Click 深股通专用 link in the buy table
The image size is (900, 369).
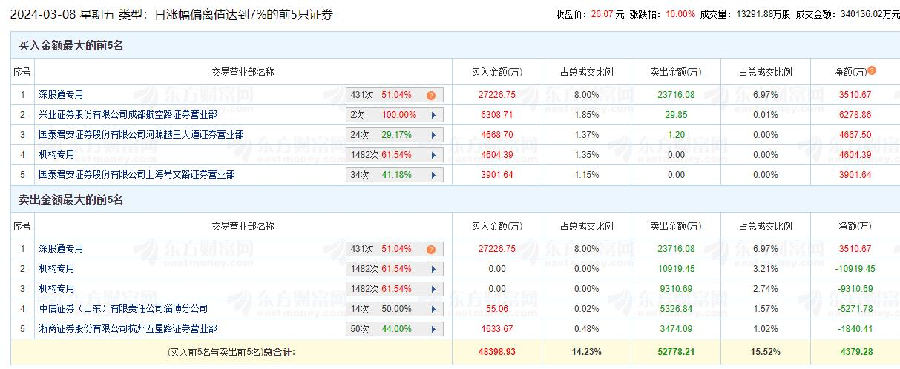coord(62,95)
